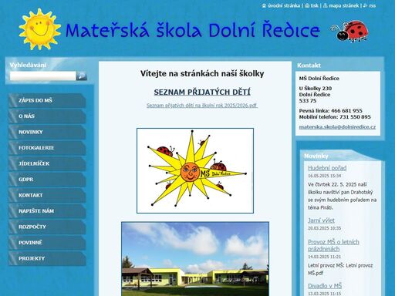Click the printer icon next to tisk
The image size is (395, 296).
(x=307, y=5)
